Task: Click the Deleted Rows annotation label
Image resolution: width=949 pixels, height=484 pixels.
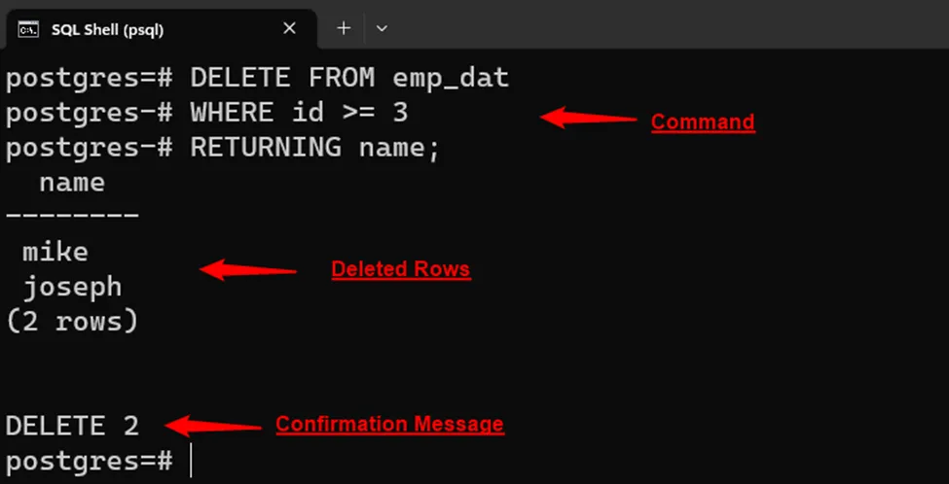Action: point(401,269)
